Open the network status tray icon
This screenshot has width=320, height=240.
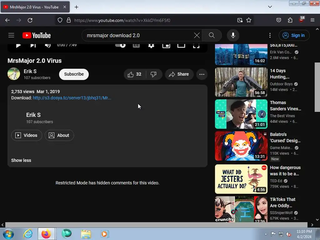pyautogui.click(x=281, y=234)
